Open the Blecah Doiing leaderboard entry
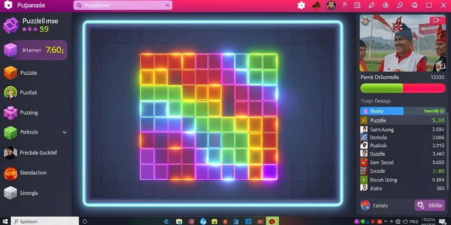Screen dimensions: 451x225 [403, 180]
